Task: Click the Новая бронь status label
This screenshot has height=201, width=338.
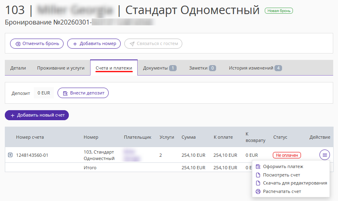Action: point(278,11)
